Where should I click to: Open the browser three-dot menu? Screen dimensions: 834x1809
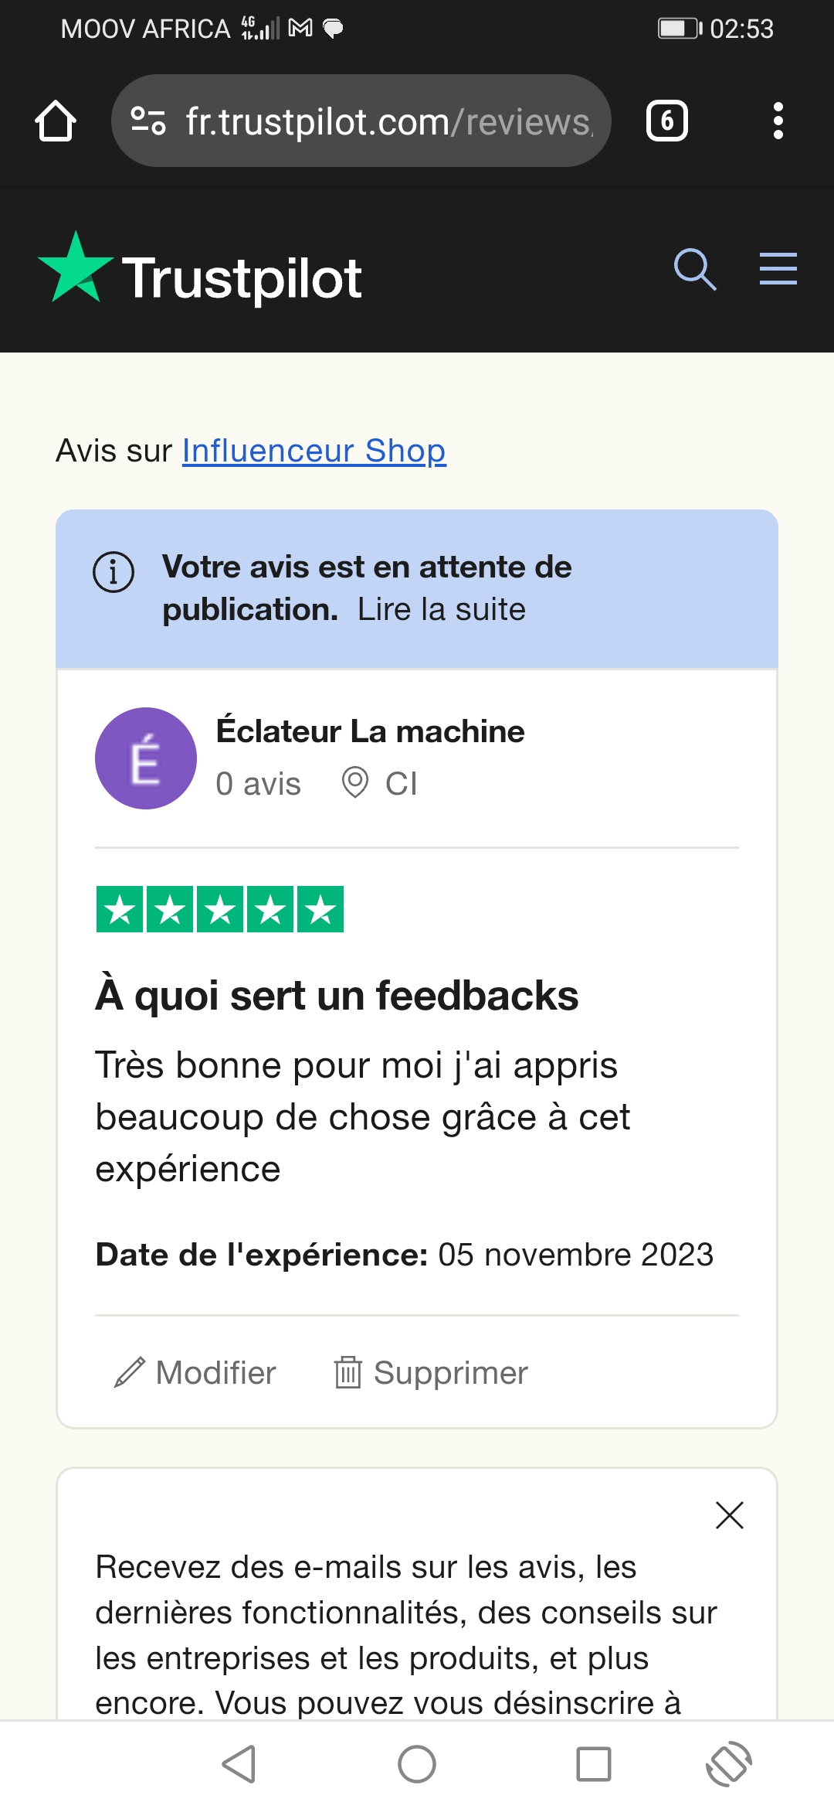click(x=778, y=121)
